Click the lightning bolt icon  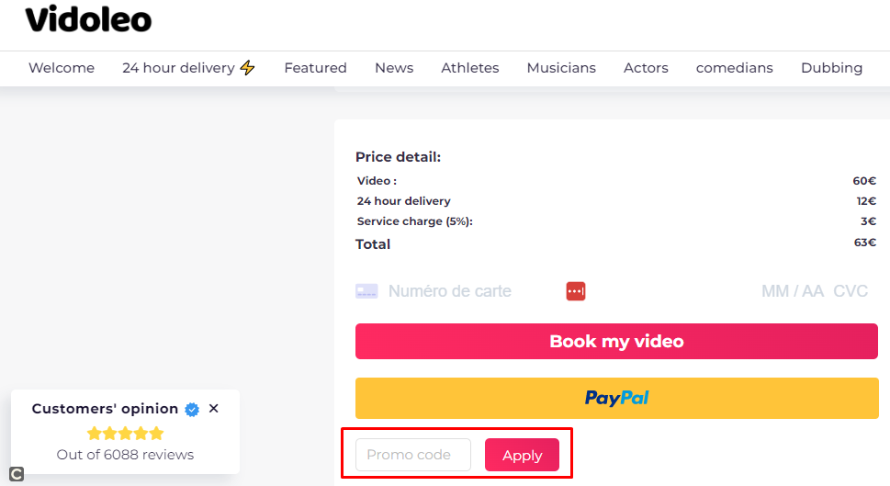tap(247, 68)
